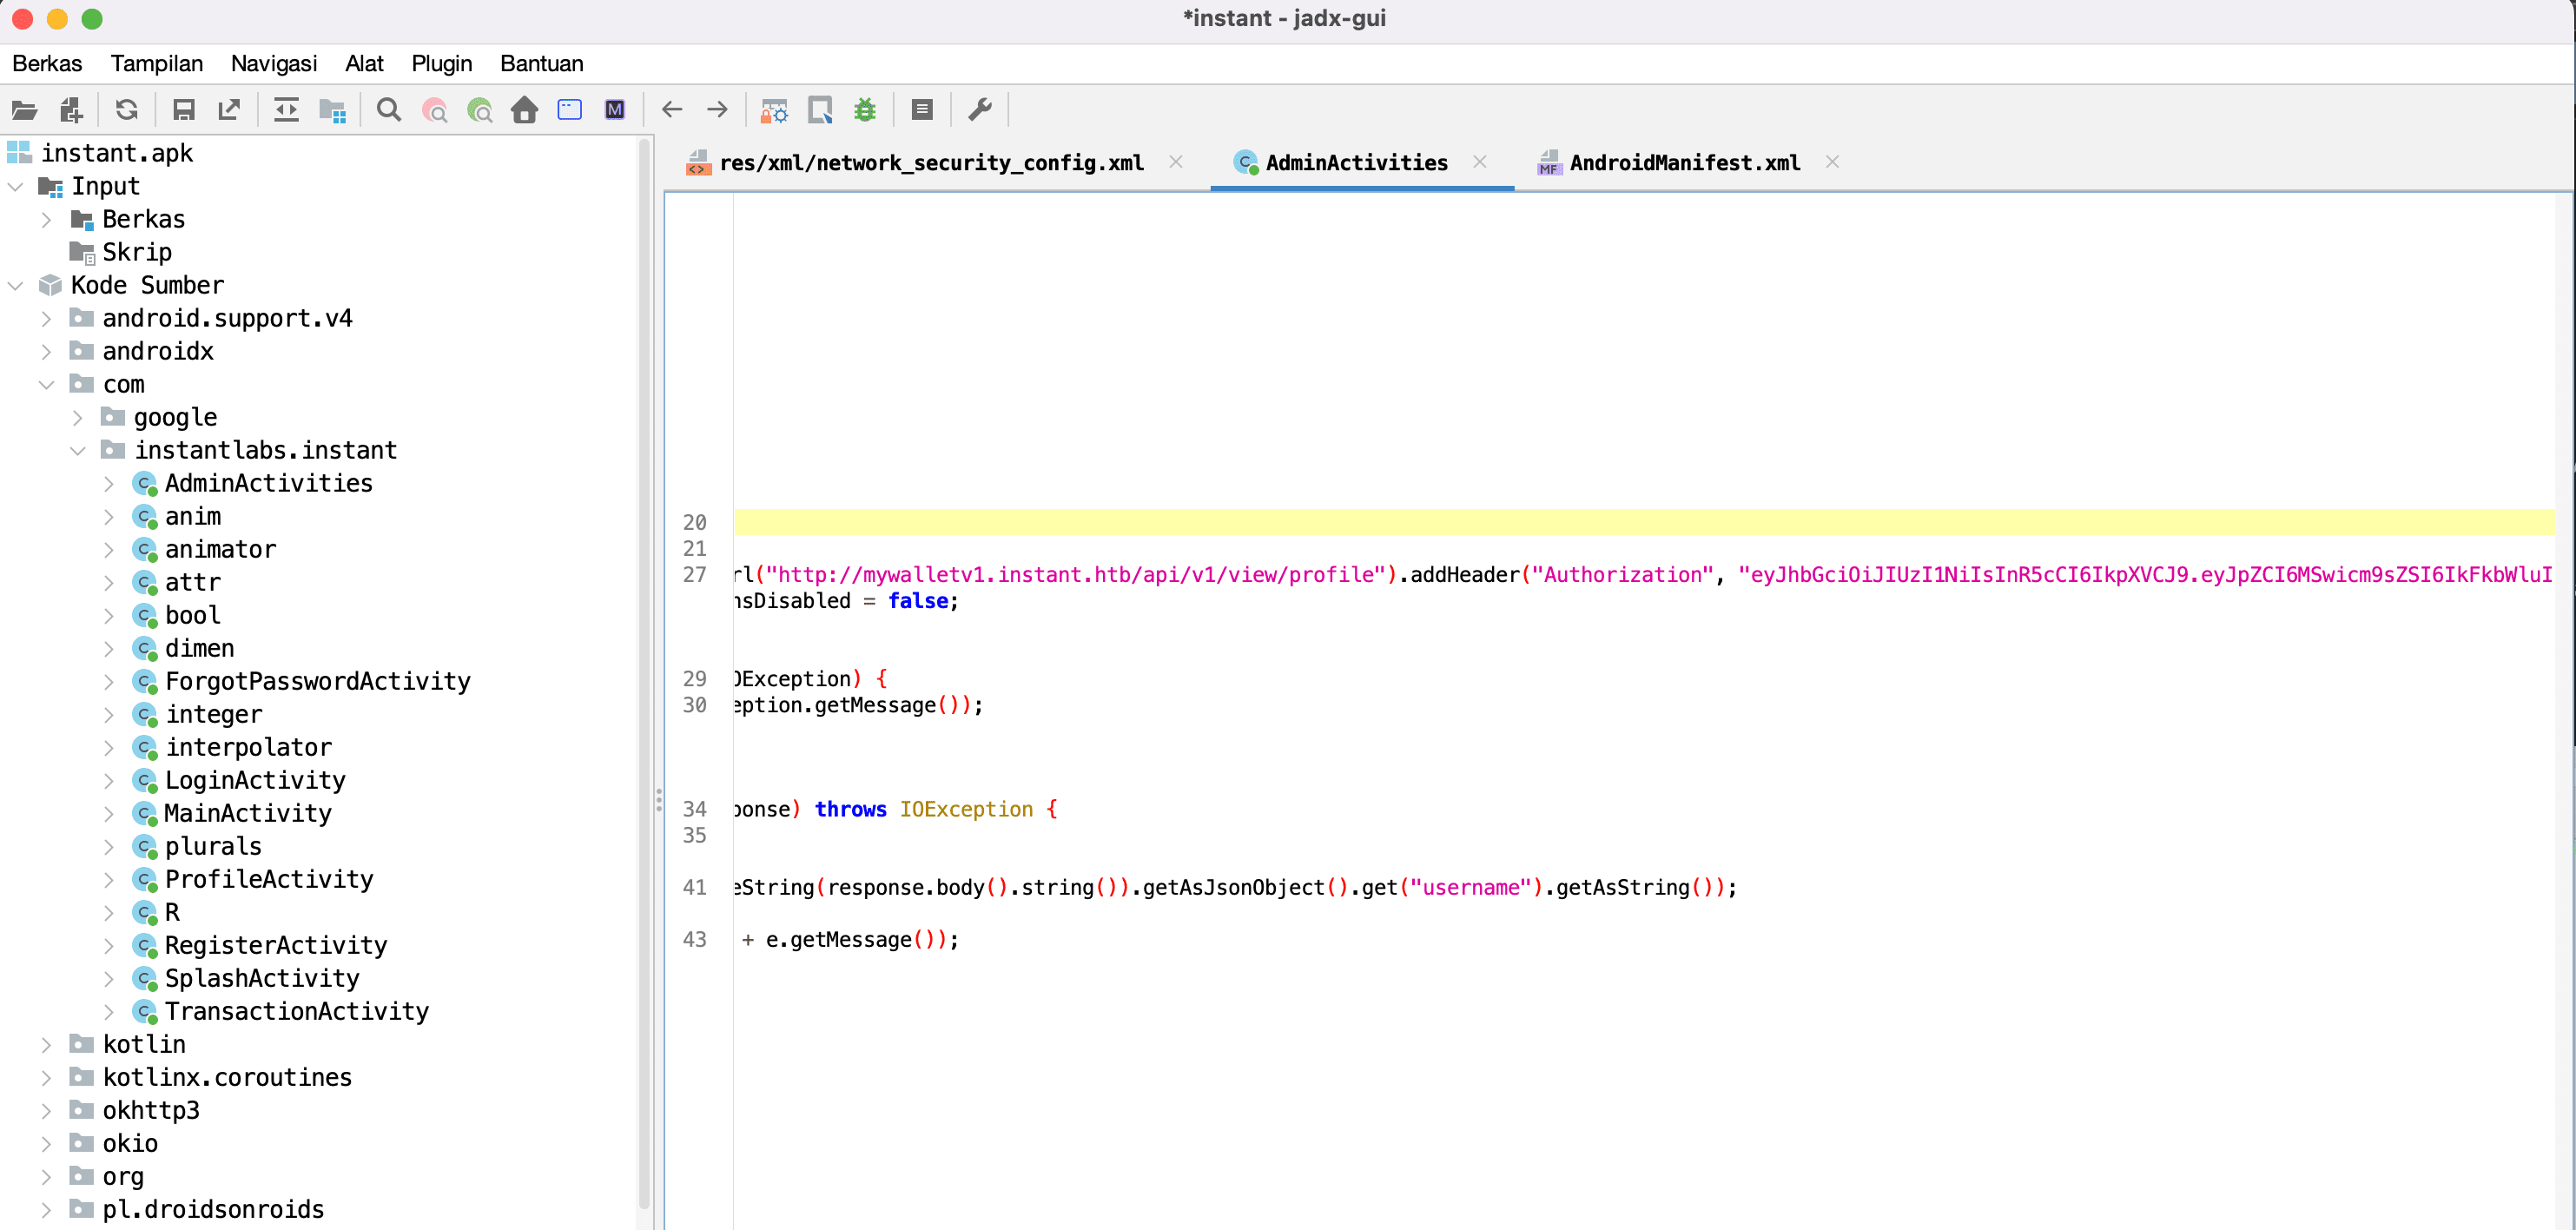
Task: Open LoginActivity class in the tree
Action: [x=255, y=781]
